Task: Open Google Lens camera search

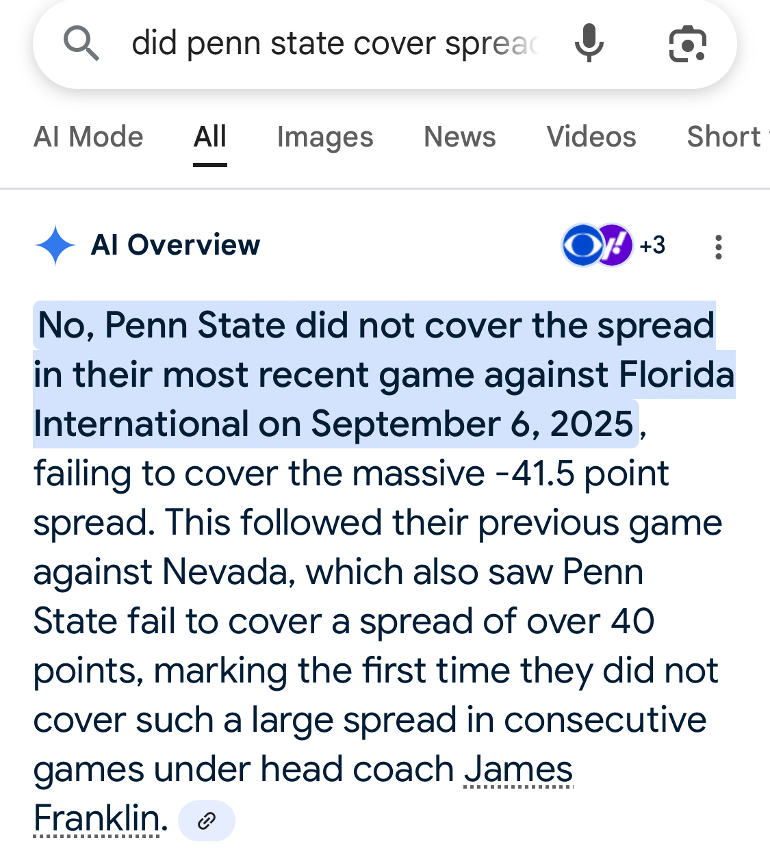Action: pos(686,44)
